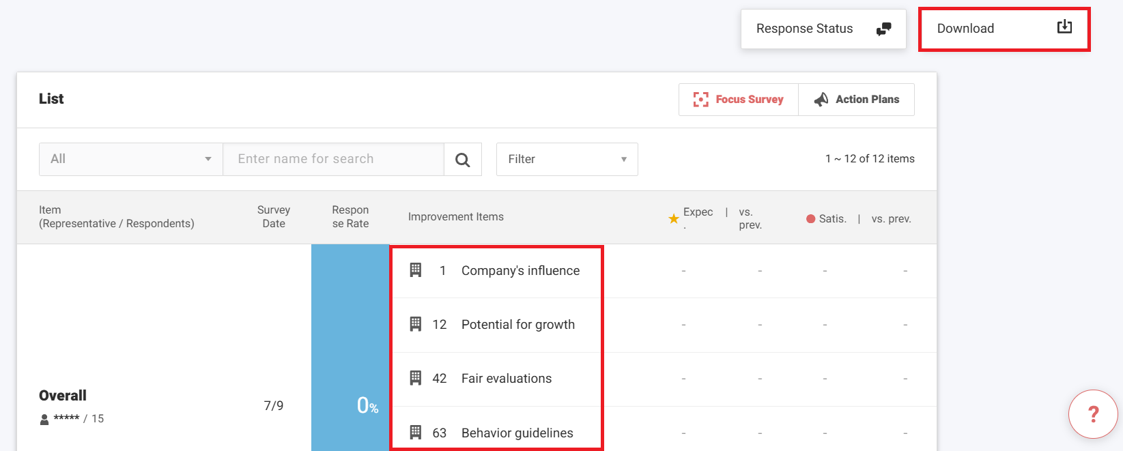
Task: Click the Response Status chat bubble icon
Action: coord(883,29)
